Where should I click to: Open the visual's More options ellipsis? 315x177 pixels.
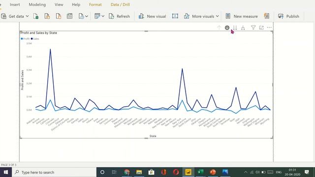click(269, 28)
